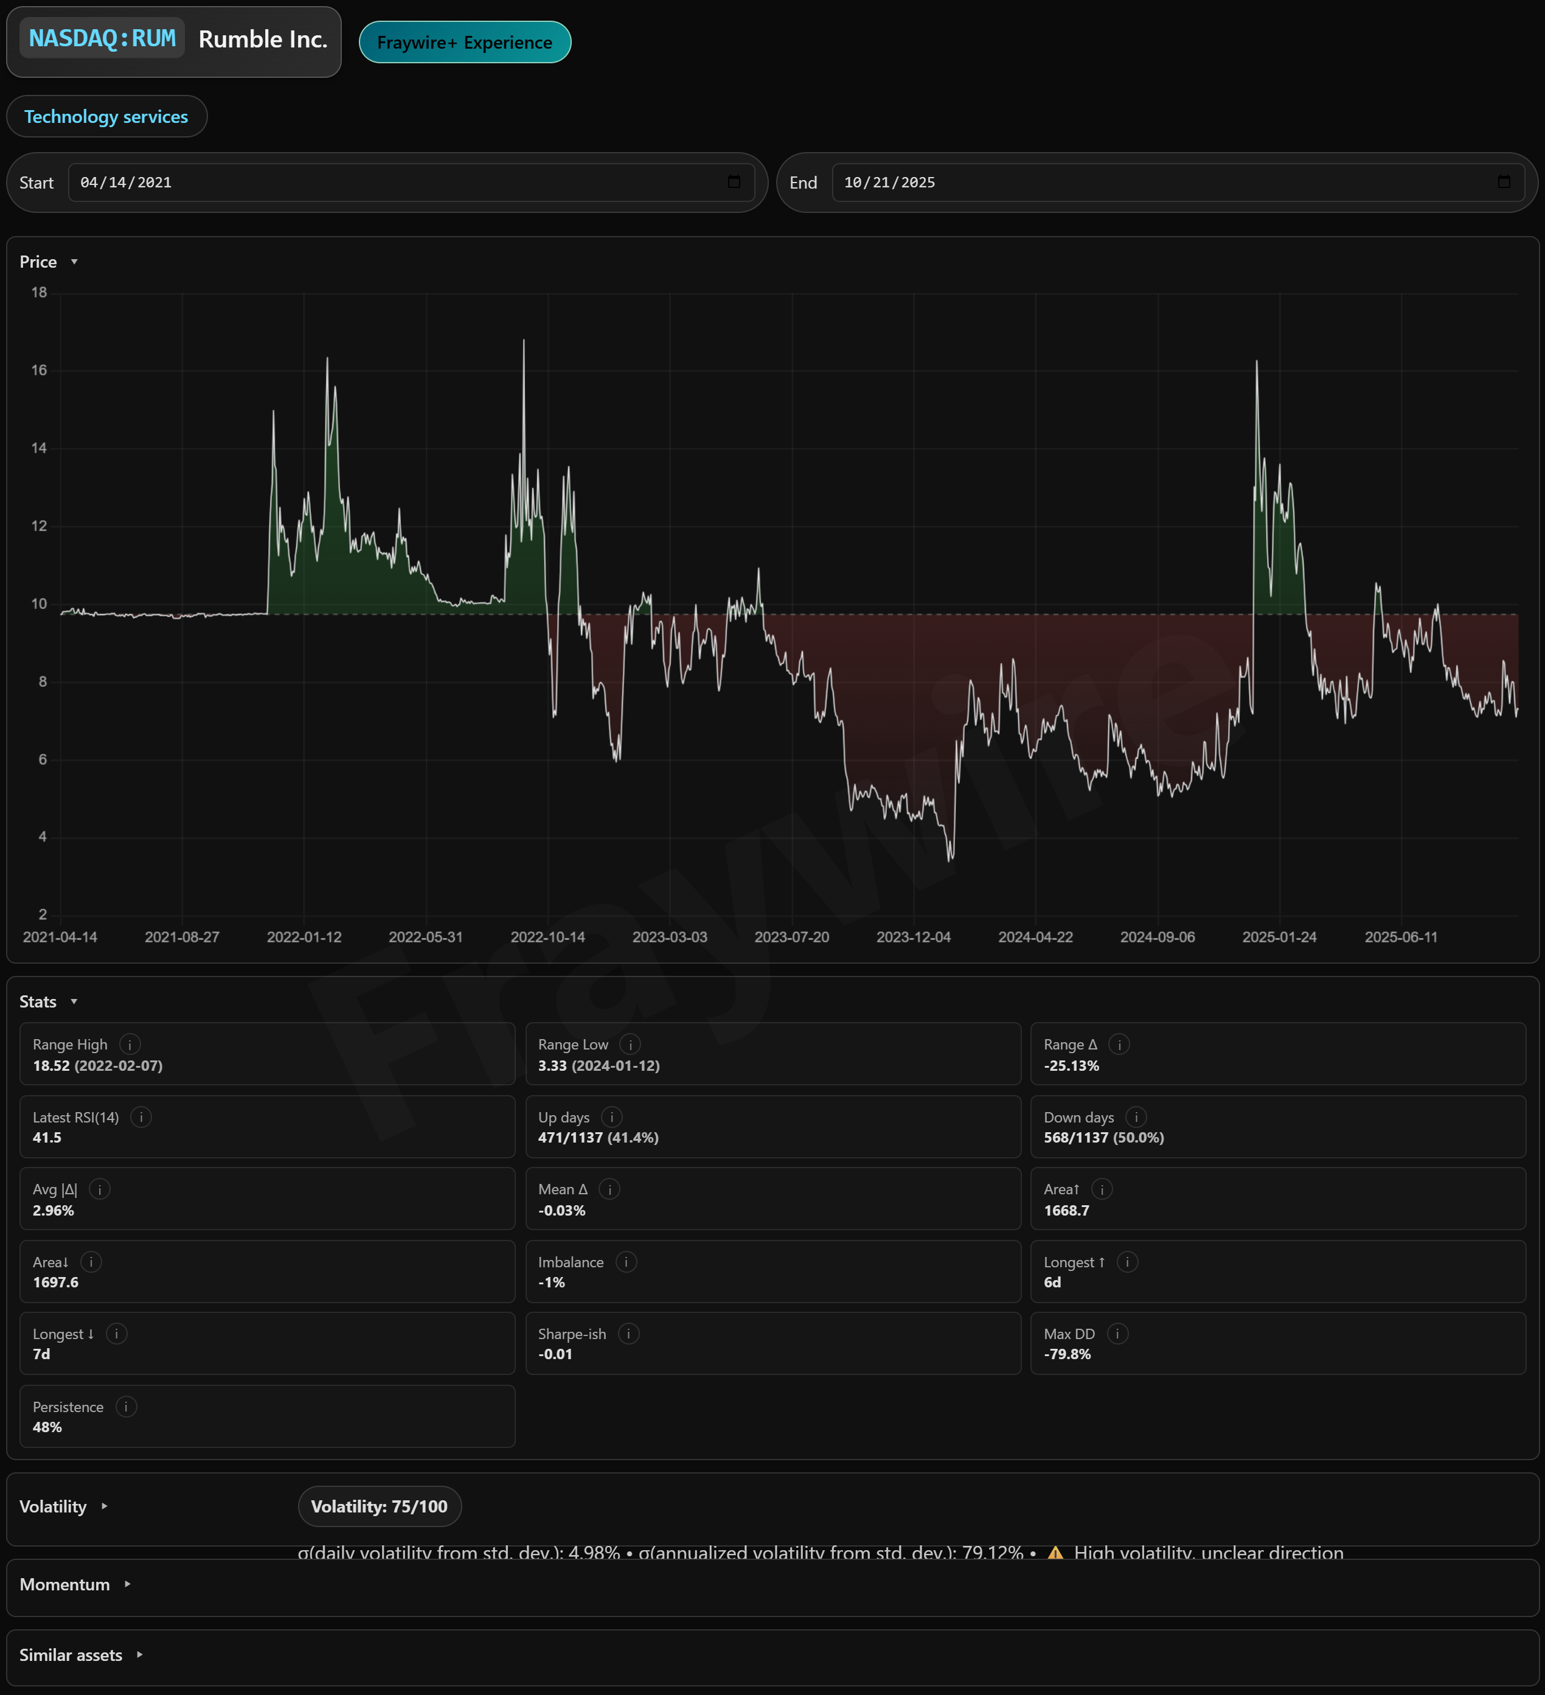Click the info icon next to Imbalance
Screen dimensions: 1545x1695
pyautogui.click(x=625, y=1262)
